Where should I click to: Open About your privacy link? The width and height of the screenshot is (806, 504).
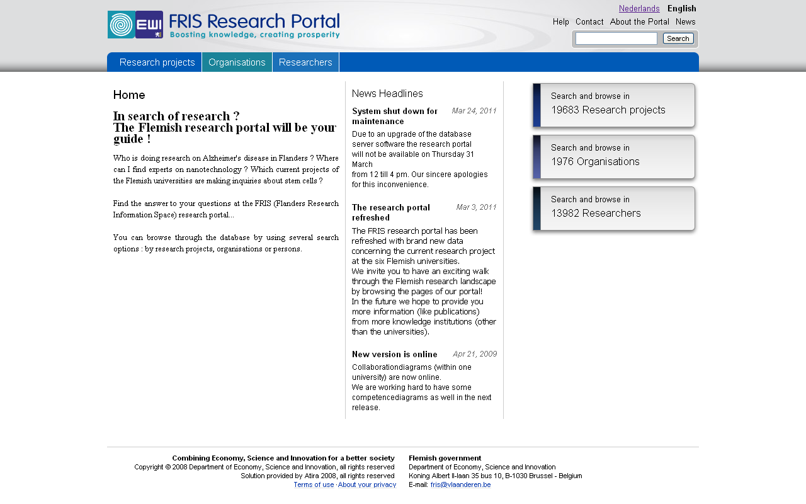pyautogui.click(x=367, y=485)
